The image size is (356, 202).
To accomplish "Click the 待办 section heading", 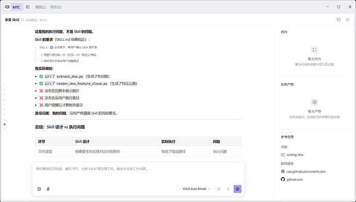I will click(284, 32).
